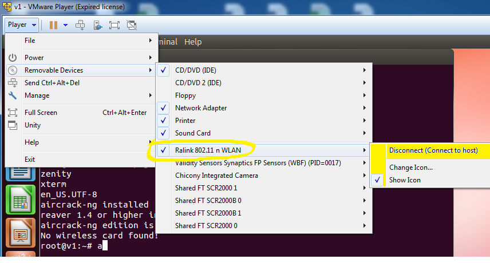Select Shared FT SCR2000B 1 entry
The image size is (490, 263).
[264, 213]
